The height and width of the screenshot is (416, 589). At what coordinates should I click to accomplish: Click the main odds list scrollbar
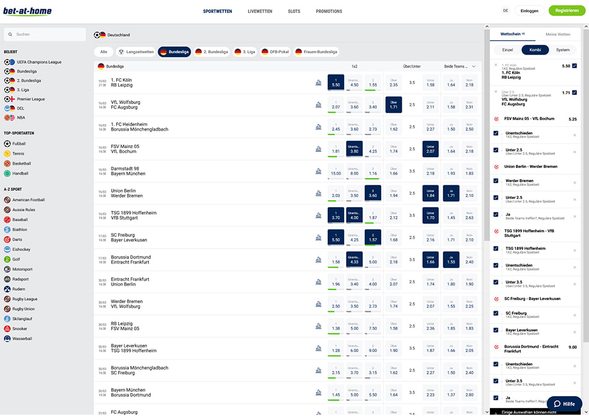(x=487, y=135)
